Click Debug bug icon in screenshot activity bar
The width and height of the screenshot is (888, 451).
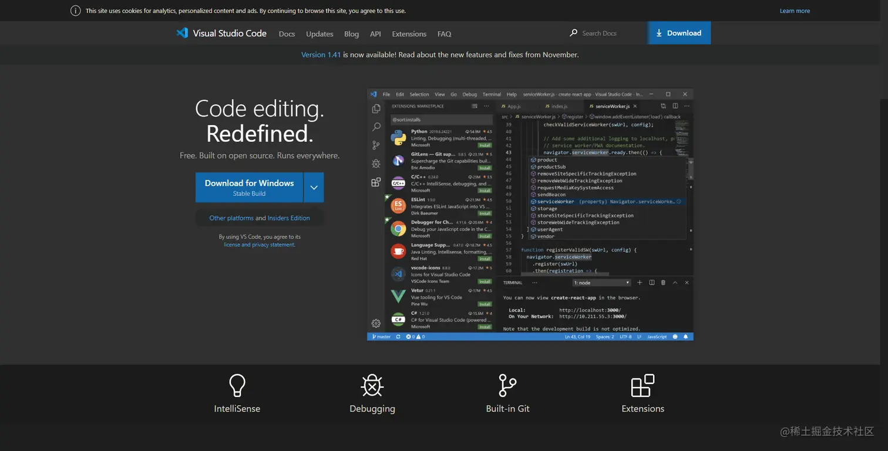point(376,164)
